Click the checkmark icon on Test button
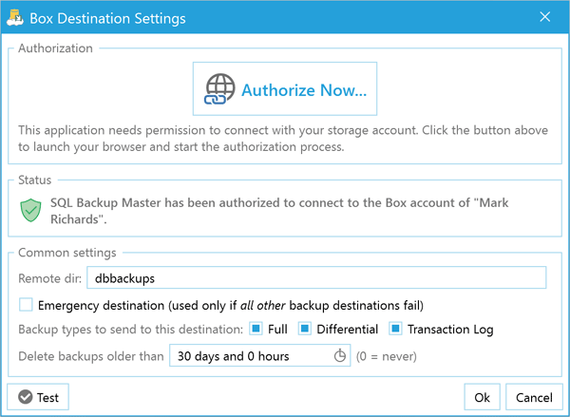The width and height of the screenshot is (570, 417). [26, 397]
